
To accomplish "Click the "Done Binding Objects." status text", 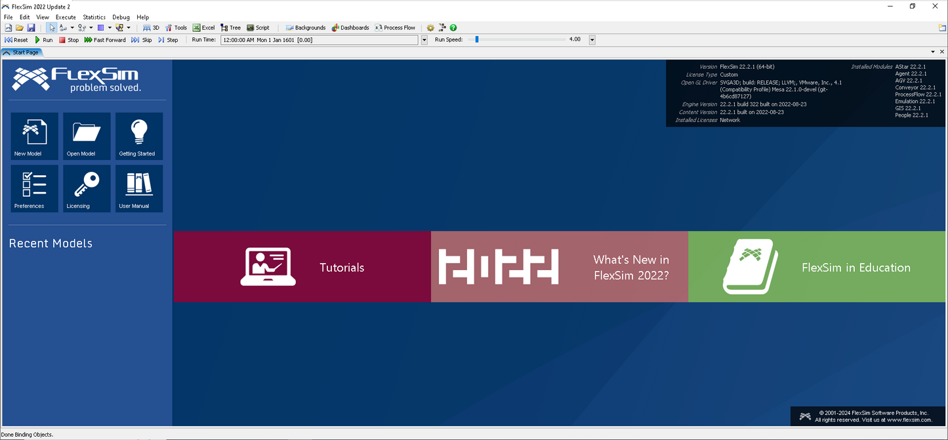I will (x=27, y=434).
